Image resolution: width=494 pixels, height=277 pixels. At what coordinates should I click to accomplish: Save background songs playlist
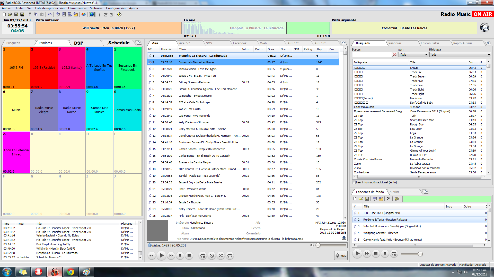367,199
